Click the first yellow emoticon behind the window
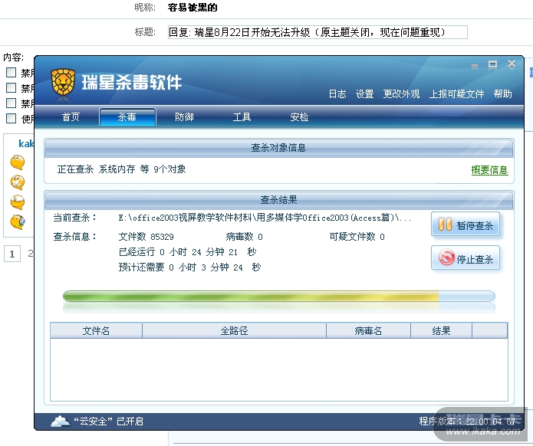Screen dimensions: 533x446 [x=18, y=162]
